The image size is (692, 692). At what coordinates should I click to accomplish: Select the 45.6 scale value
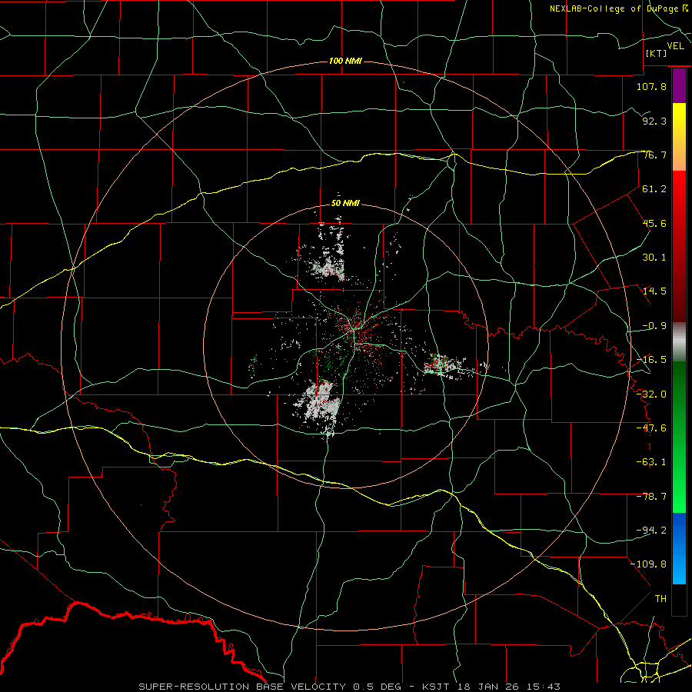click(x=654, y=223)
